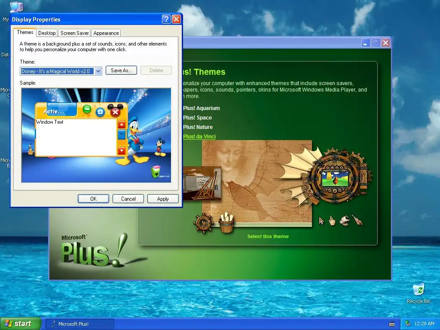The height and width of the screenshot is (330, 440).
Task: Open the Screen Saver tab
Action: pyautogui.click(x=74, y=33)
